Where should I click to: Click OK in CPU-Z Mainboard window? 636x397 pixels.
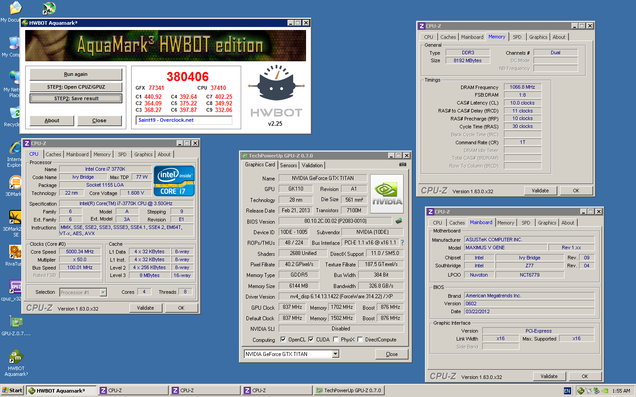click(x=585, y=376)
